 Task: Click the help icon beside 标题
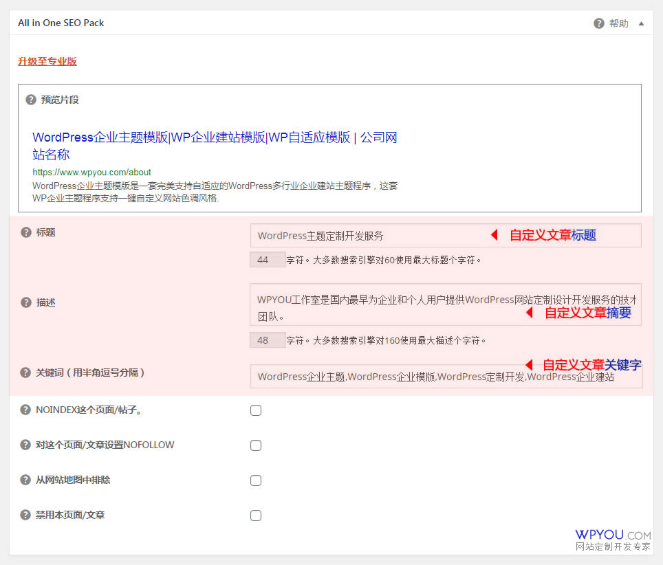point(26,232)
